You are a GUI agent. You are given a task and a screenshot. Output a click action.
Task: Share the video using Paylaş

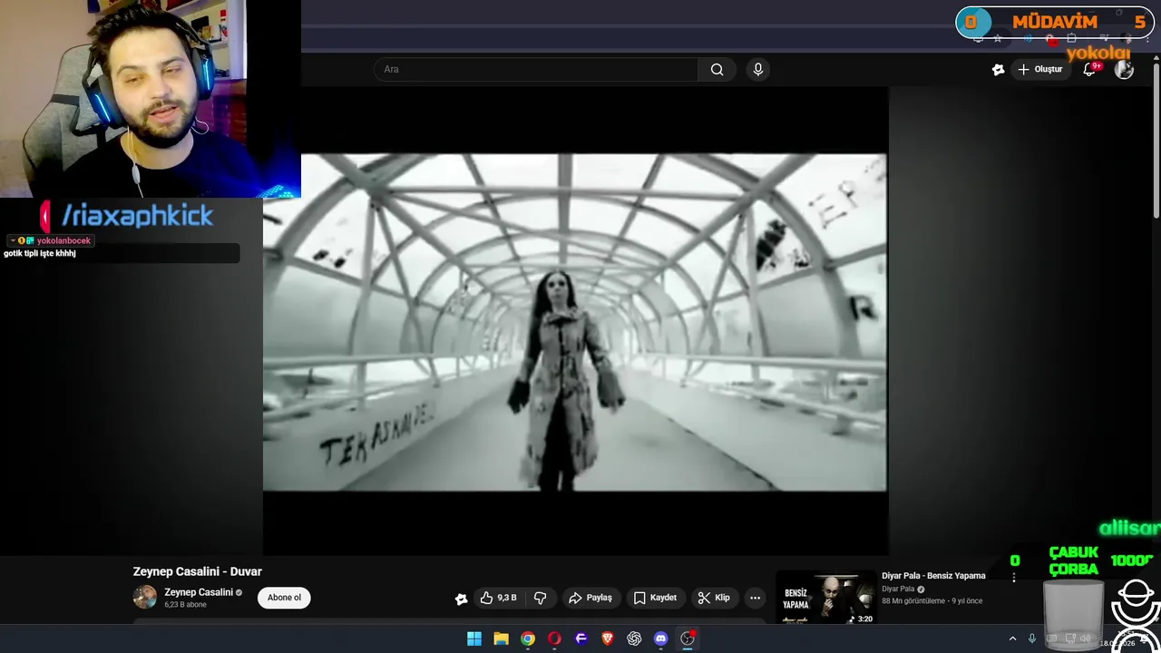[590, 598]
